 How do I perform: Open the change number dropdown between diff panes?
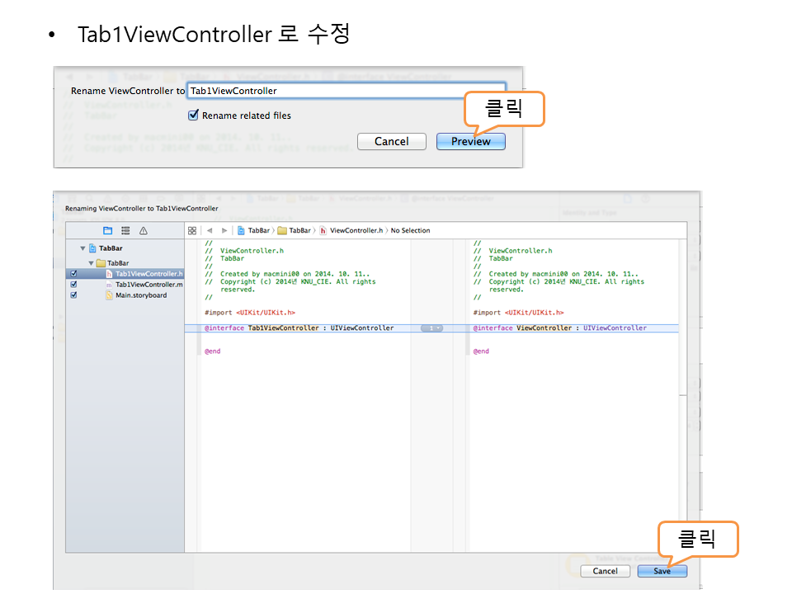coord(431,328)
